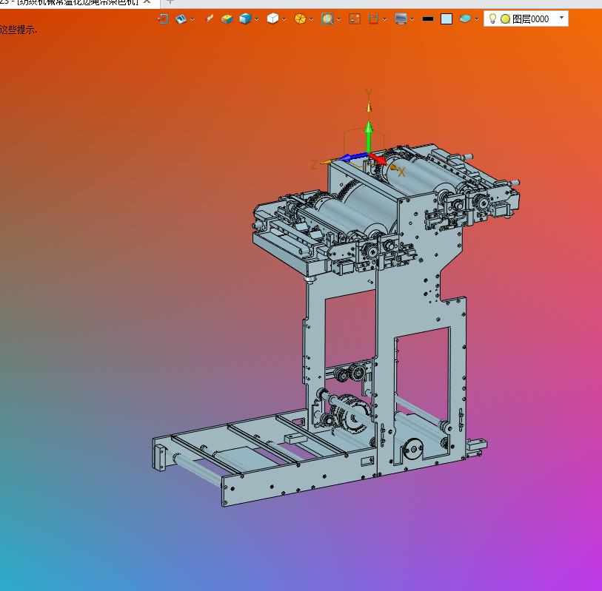The width and height of the screenshot is (602, 591).
Task: Pick the light blue color swatch
Action: click(x=447, y=19)
